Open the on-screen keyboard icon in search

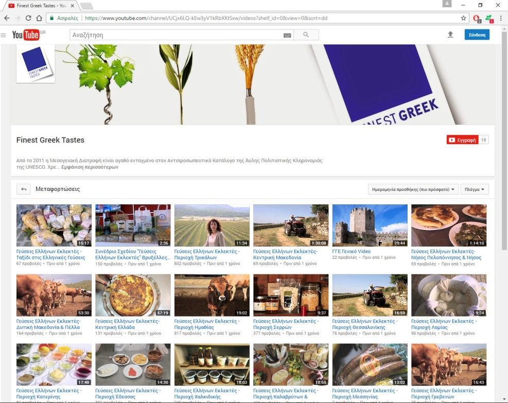click(287, 36)
